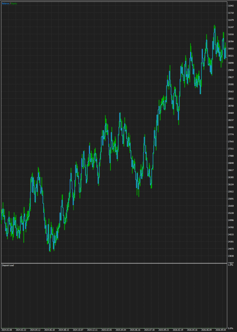Screen dimensions: 237x332
Task: Select the 2024.04.12 date label
Action: pyautogui.click(x=35, y=330)
